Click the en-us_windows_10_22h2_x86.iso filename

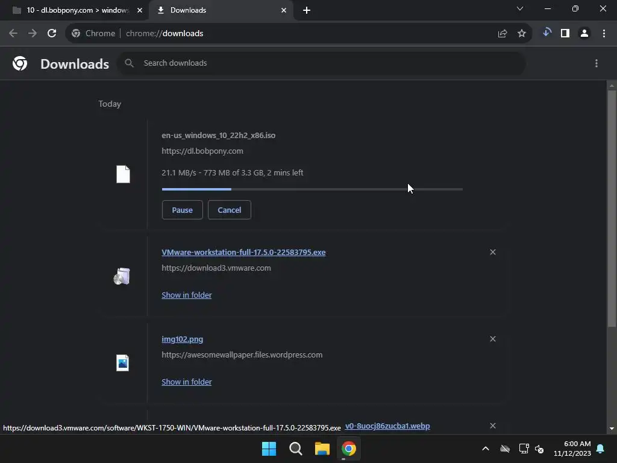click(x=218, y=136)
